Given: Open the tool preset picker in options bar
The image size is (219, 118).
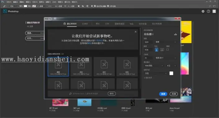Looking at the screenshot, I should 5,6.
